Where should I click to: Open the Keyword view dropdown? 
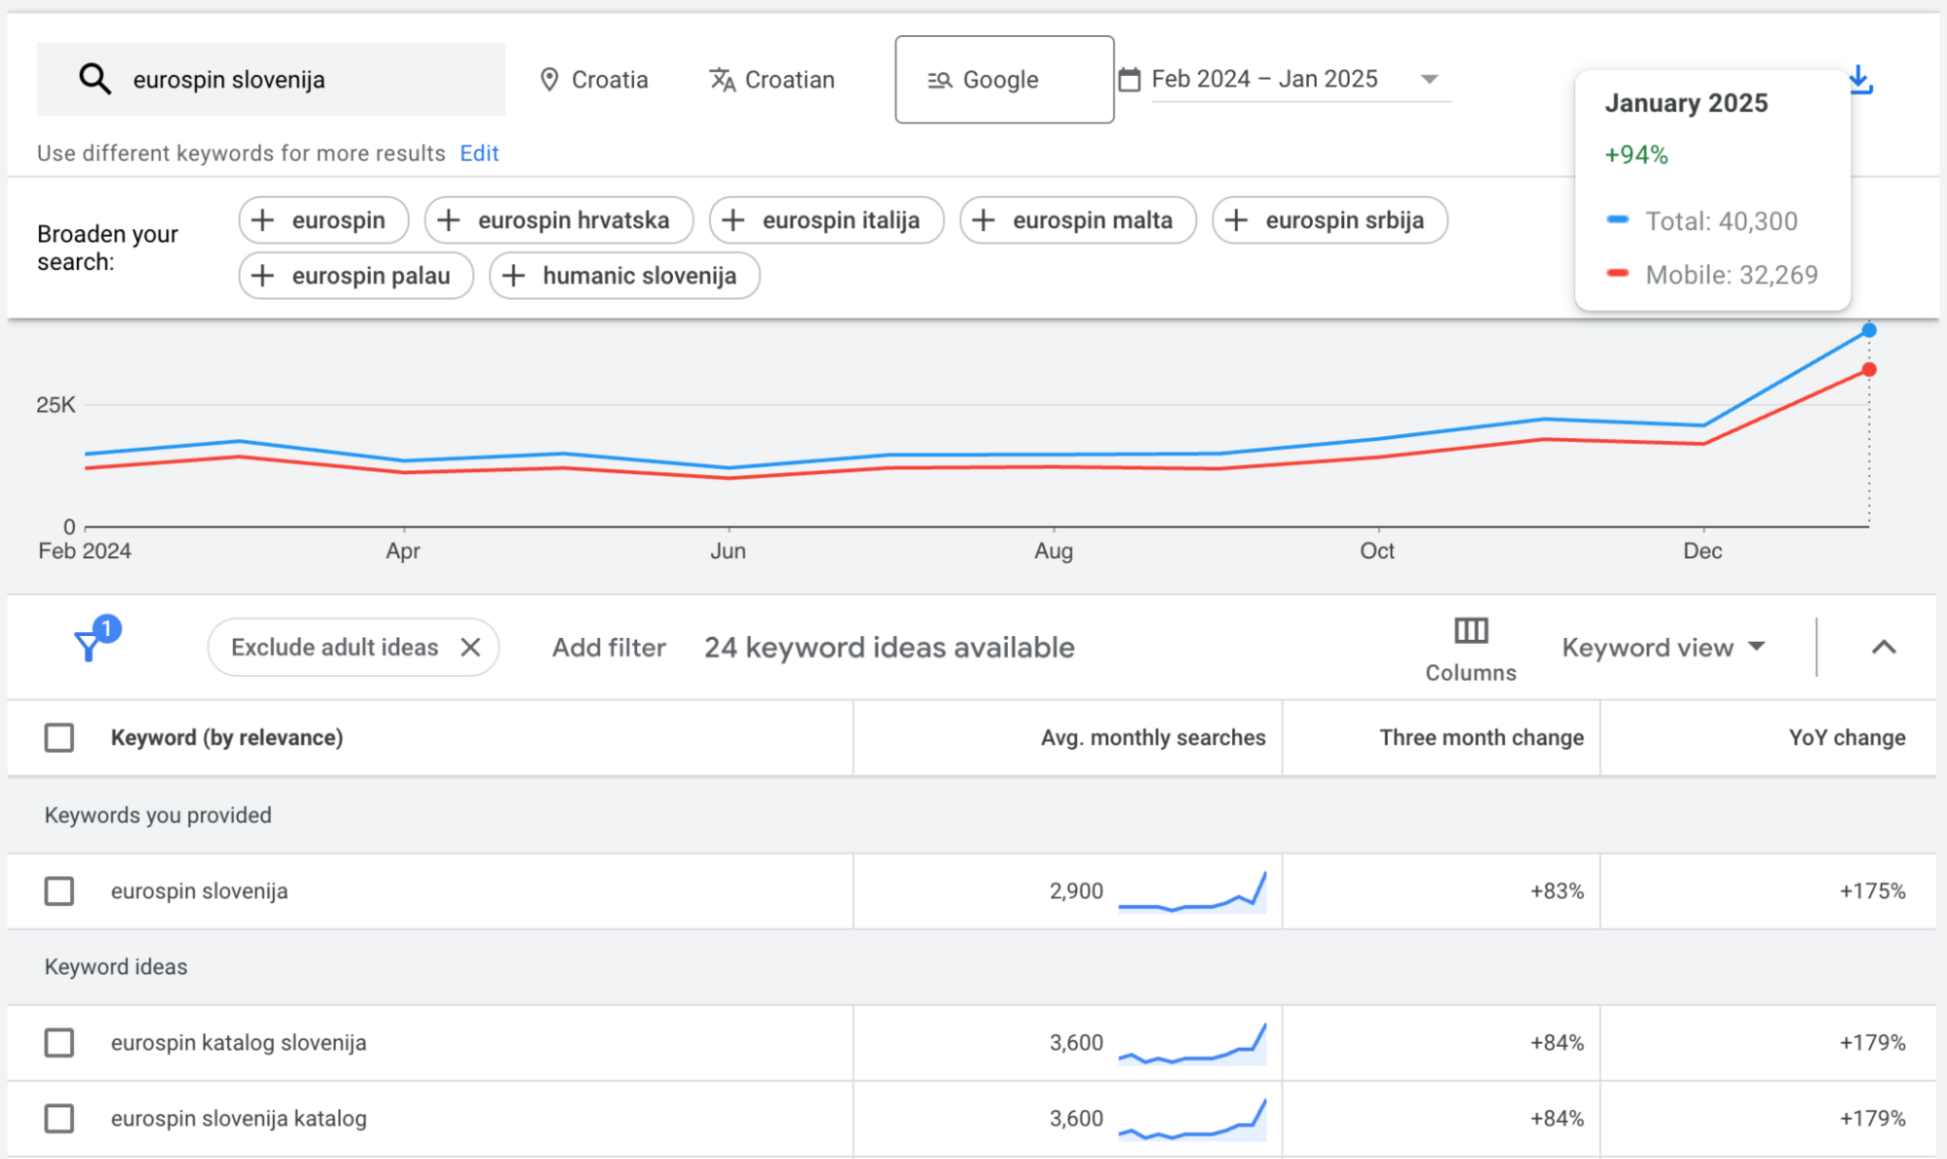[x=1664, y=648]
